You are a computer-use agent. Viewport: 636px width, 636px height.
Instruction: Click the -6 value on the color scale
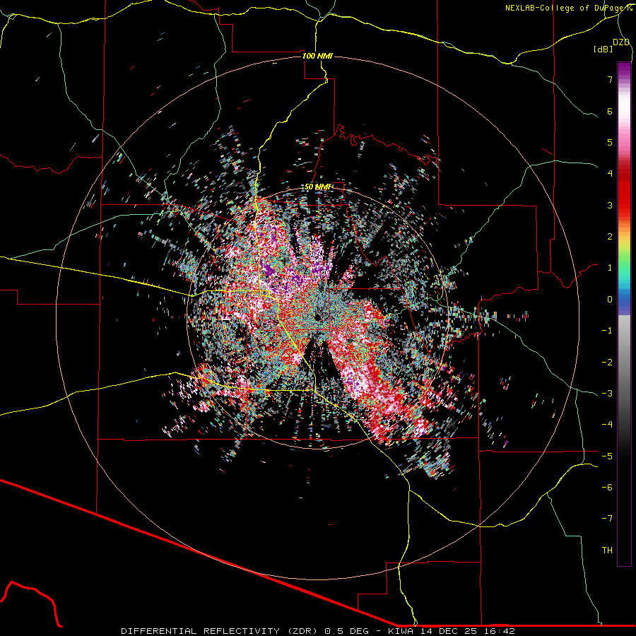pyautogui.click(x=607, y=488)
